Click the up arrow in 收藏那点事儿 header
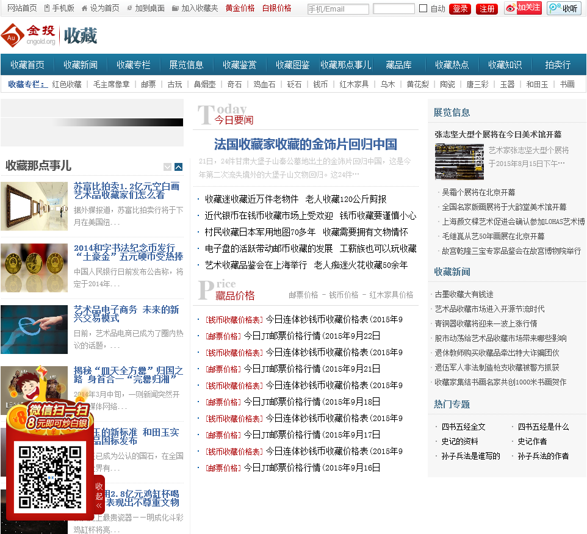587x534 pixels. [179, 167]
